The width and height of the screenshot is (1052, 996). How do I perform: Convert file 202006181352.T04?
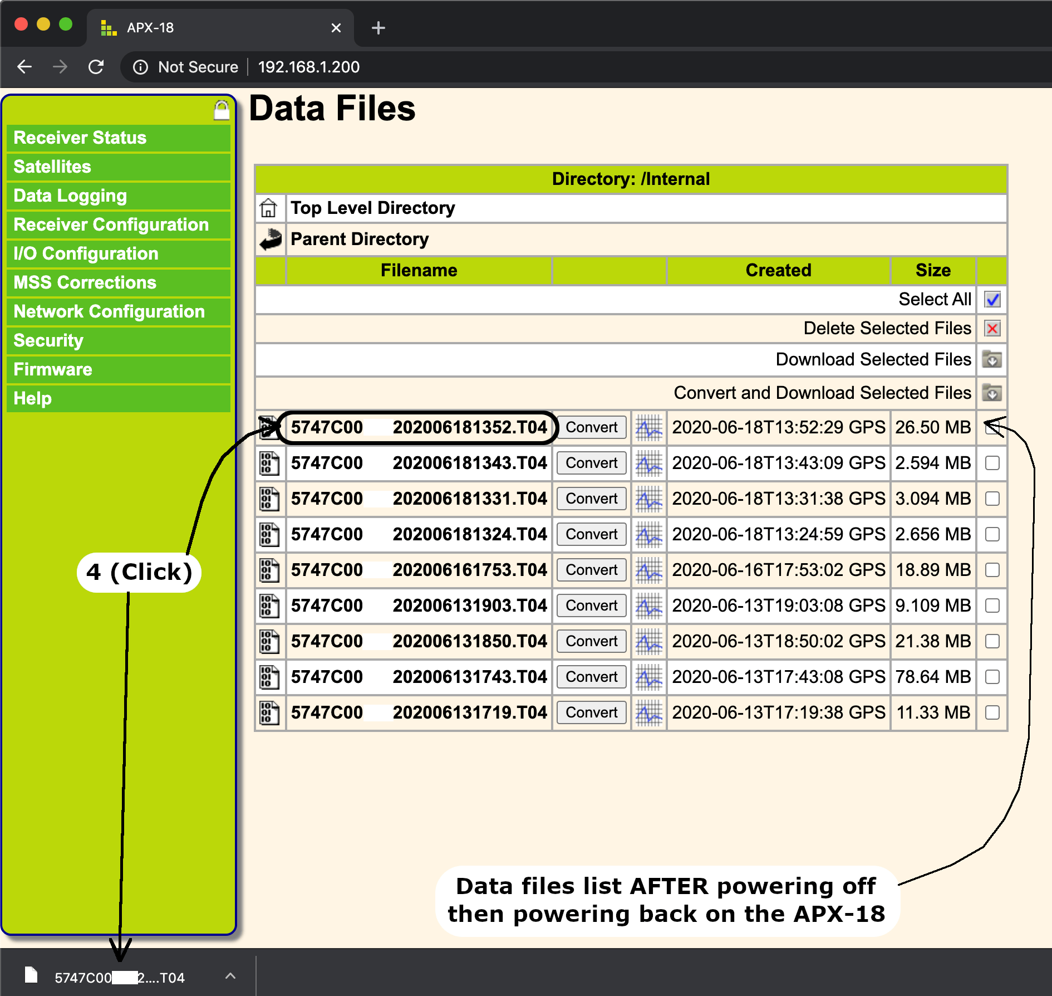(x=592, y=428)
